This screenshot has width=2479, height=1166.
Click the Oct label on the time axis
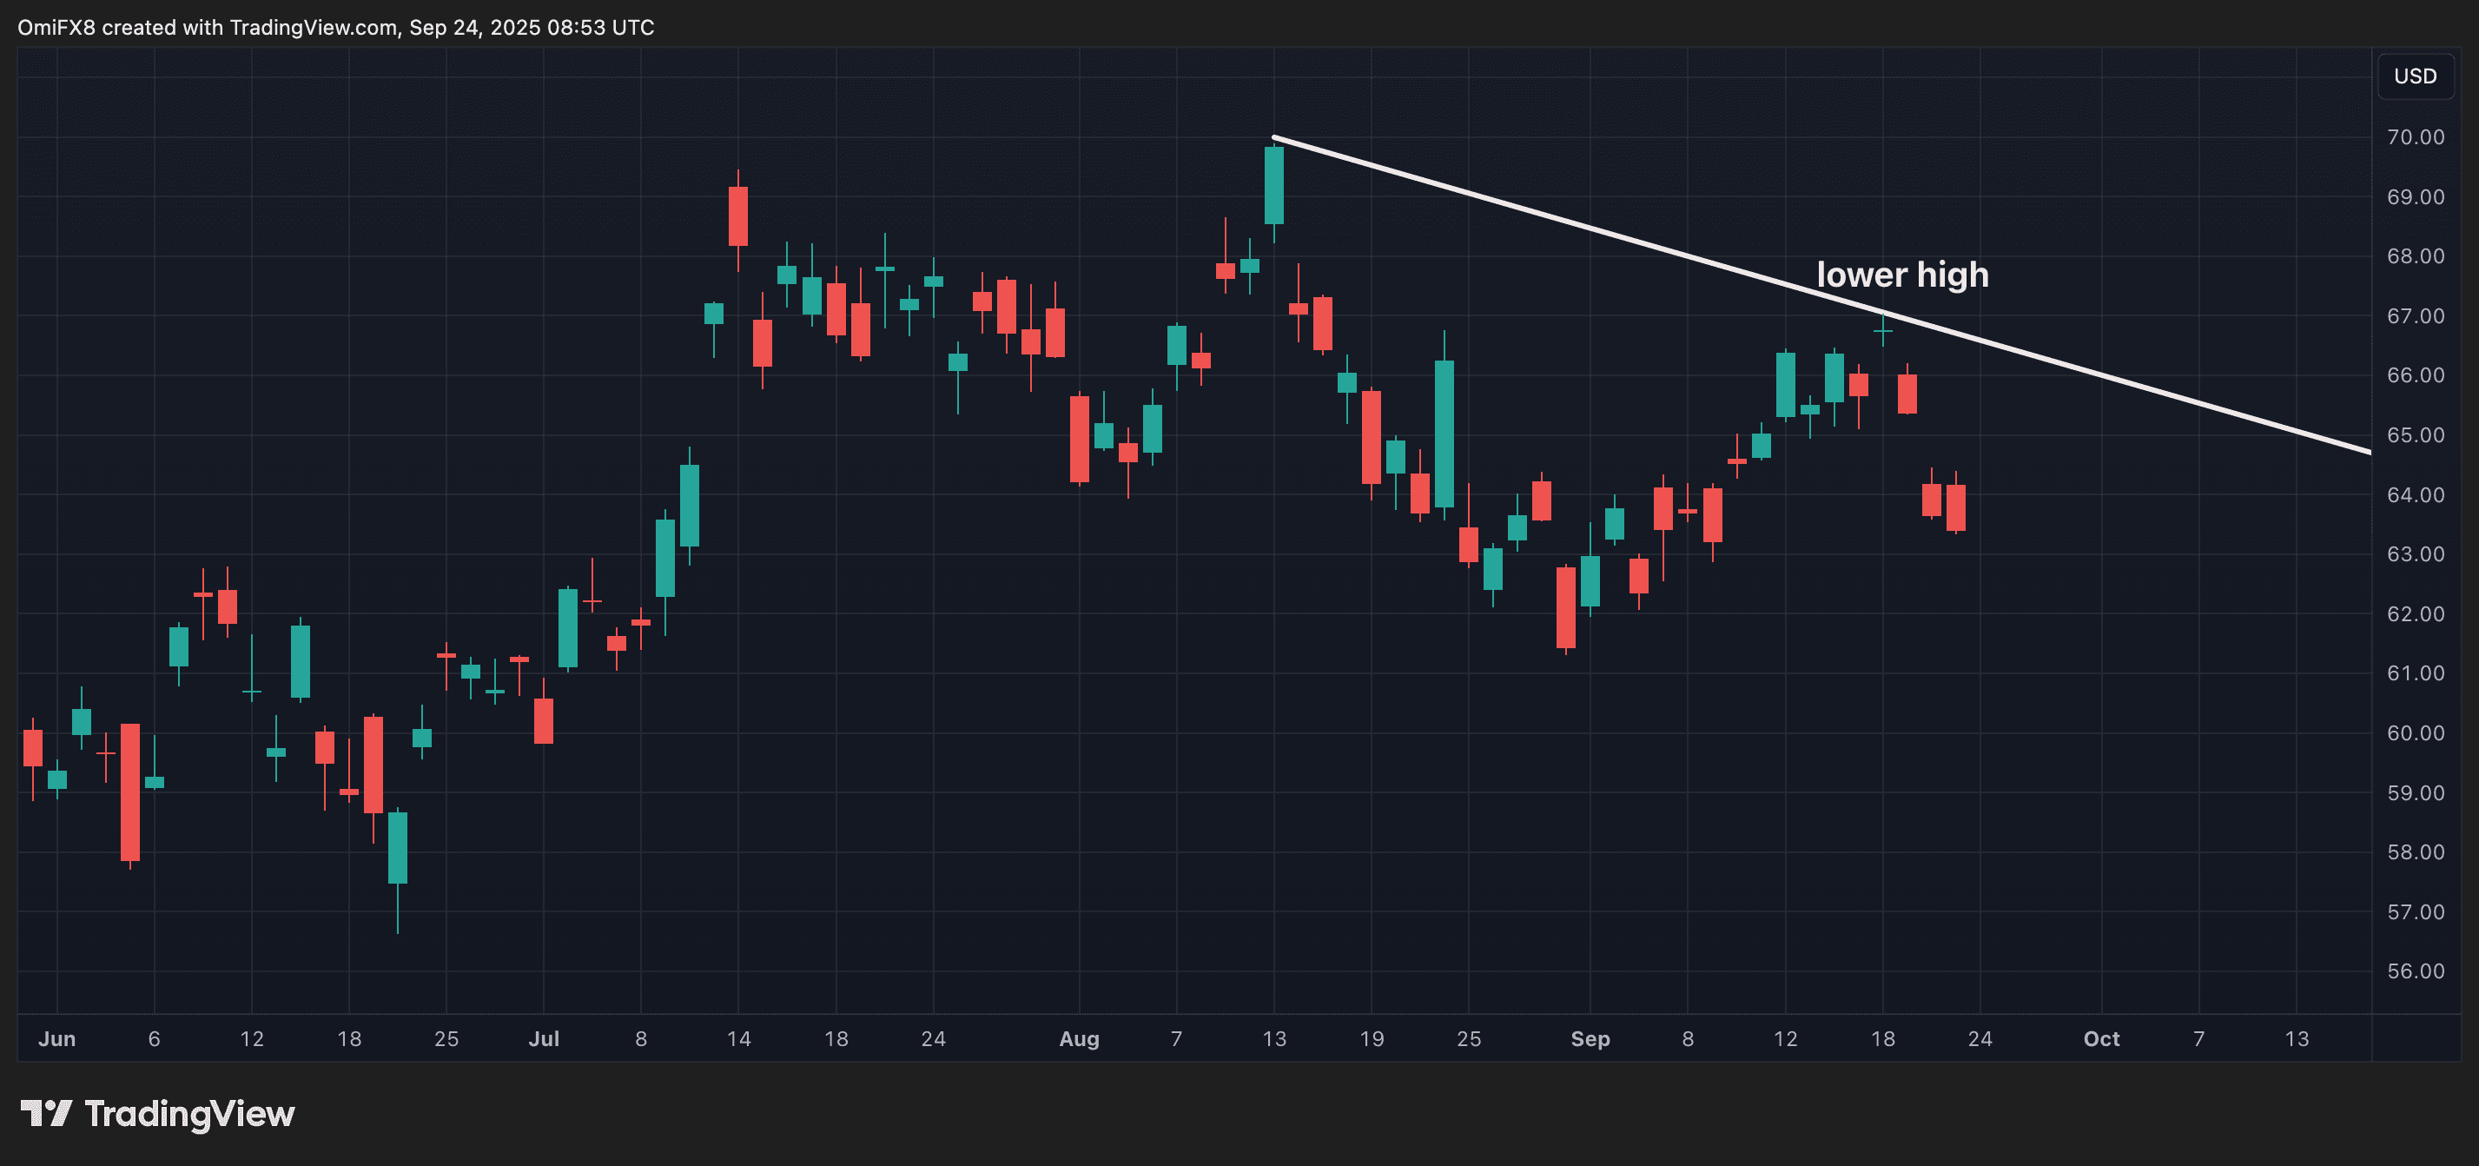tap(2102, 1039)
